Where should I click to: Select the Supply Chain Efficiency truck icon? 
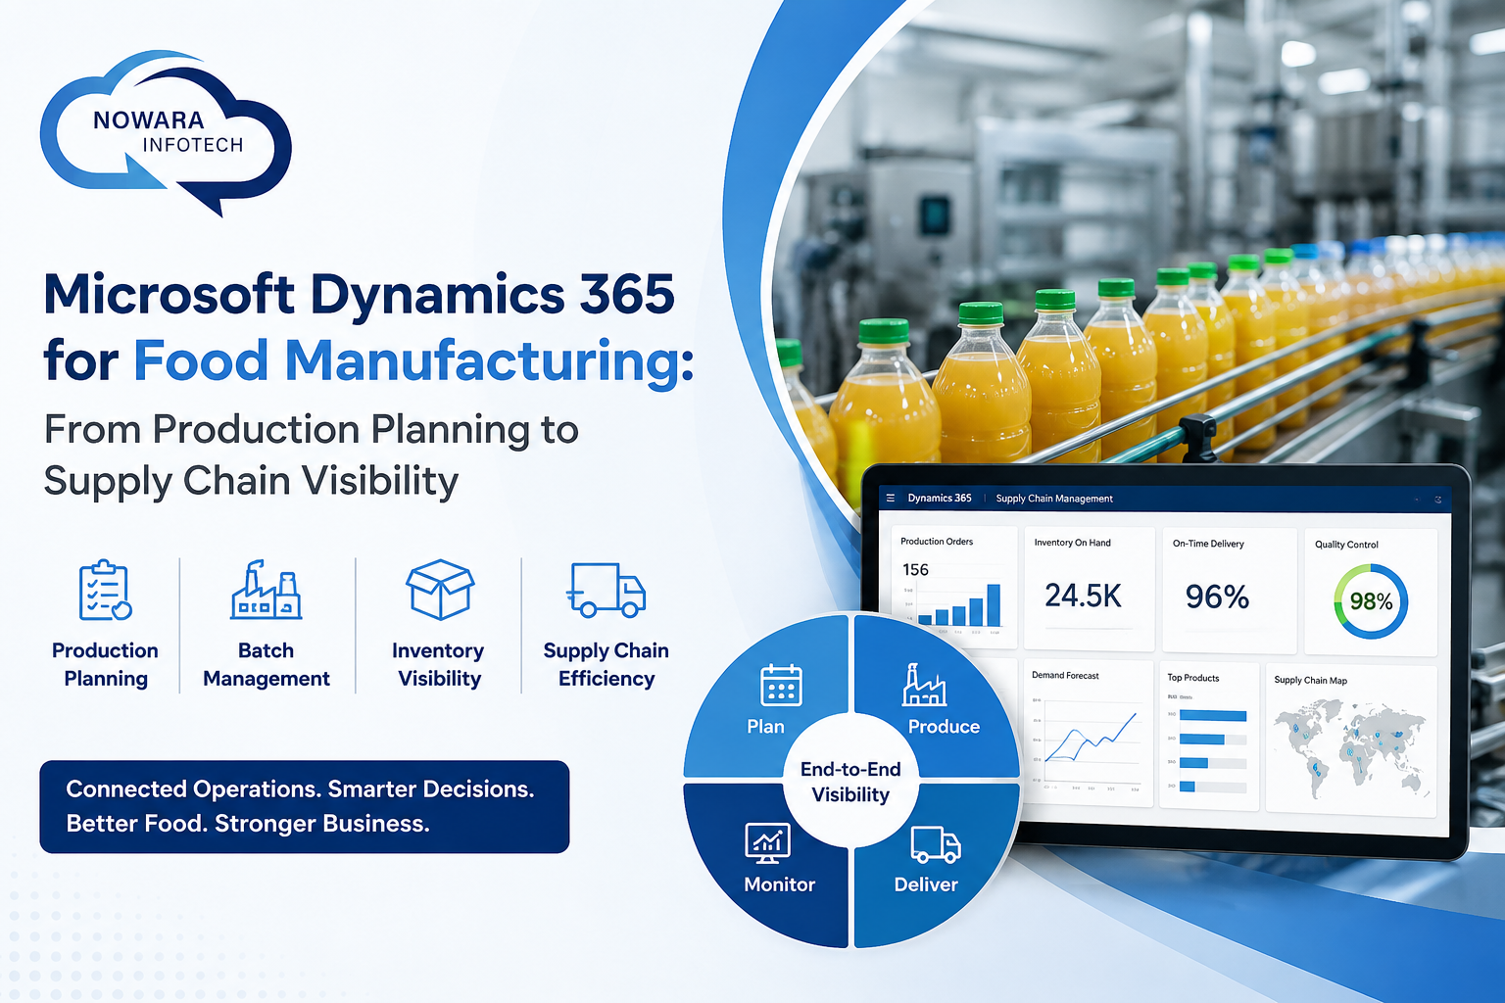pyautogui.click(x=606, y=590)
